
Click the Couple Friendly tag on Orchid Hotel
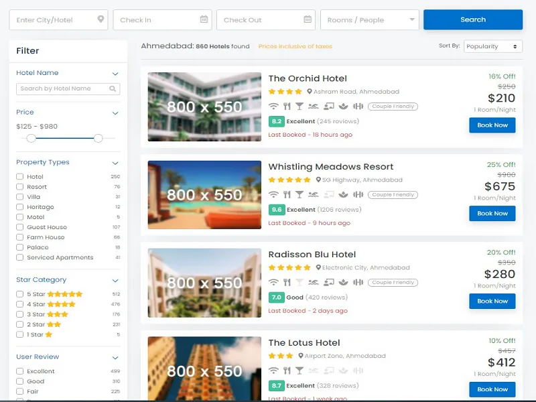tap(393, 107)
